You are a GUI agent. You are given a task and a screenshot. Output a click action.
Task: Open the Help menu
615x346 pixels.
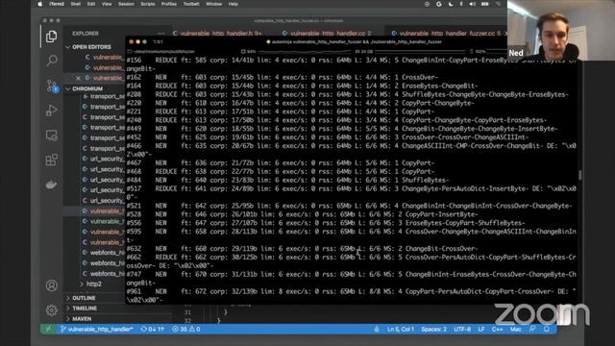[x=233, y=4]
